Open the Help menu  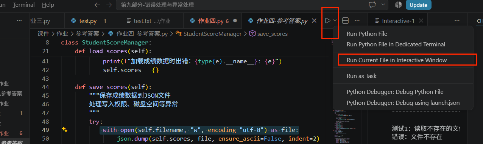tap(48, 5)
